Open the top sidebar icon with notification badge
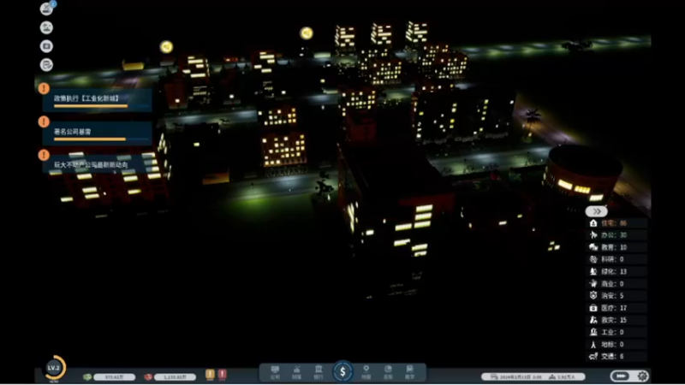This screenshot has height=385, width=685. 47,9
